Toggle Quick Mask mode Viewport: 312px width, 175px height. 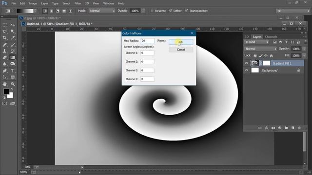[x=4, y=104]
